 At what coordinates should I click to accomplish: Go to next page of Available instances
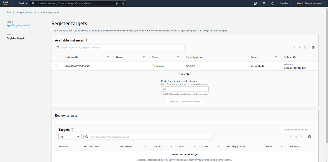coord(305,47)
